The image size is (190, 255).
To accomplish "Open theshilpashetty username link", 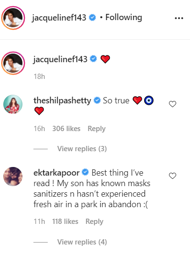I will pyautogui.click(x=63, y=100).
